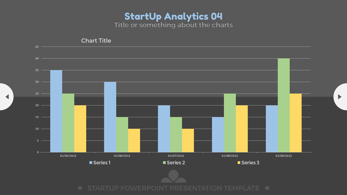
Task: Click the green bar for 01/08/2015
Action: [230, 123]
